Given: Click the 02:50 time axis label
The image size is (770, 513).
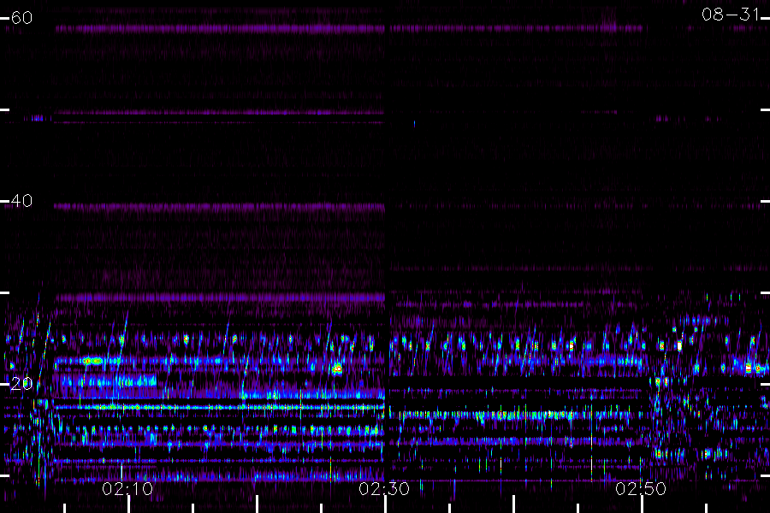Looking at the screenshot, I should [641, 488].
